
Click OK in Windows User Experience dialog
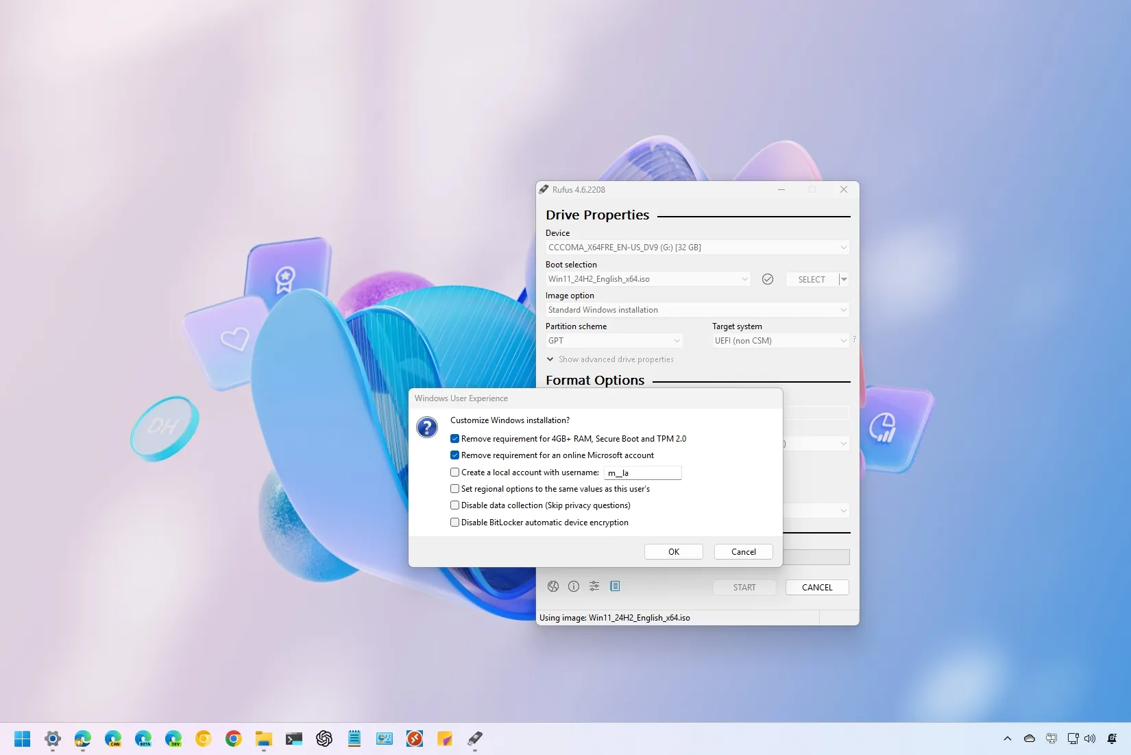click(674, 552)
